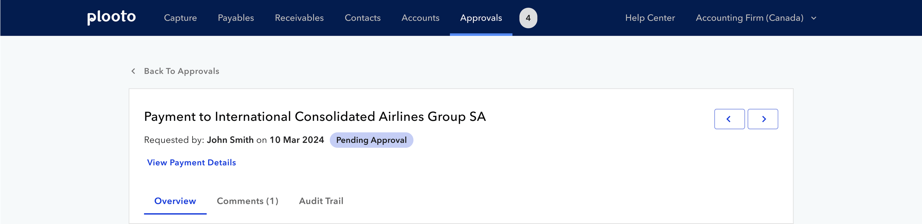This screenshot has width=922, height=224.
Task: Open the Receivables page
Action: tap(299, 18)
